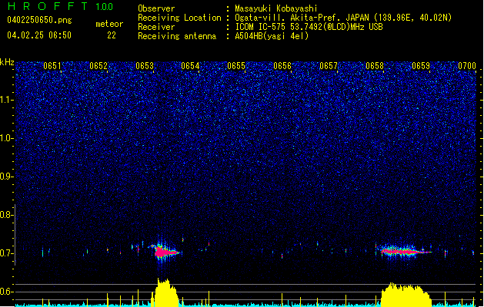Image resolution: width=484 pixels, height=307 pixels.
Task: Click the 0656 time axis marker
Action: coord(282,66)
